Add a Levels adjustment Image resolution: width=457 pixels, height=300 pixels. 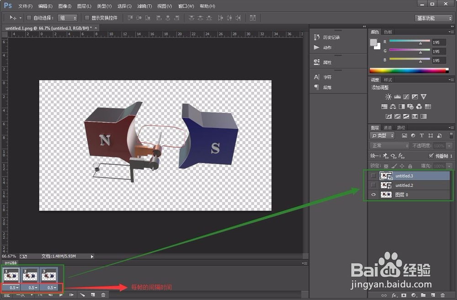click(398, 97)
